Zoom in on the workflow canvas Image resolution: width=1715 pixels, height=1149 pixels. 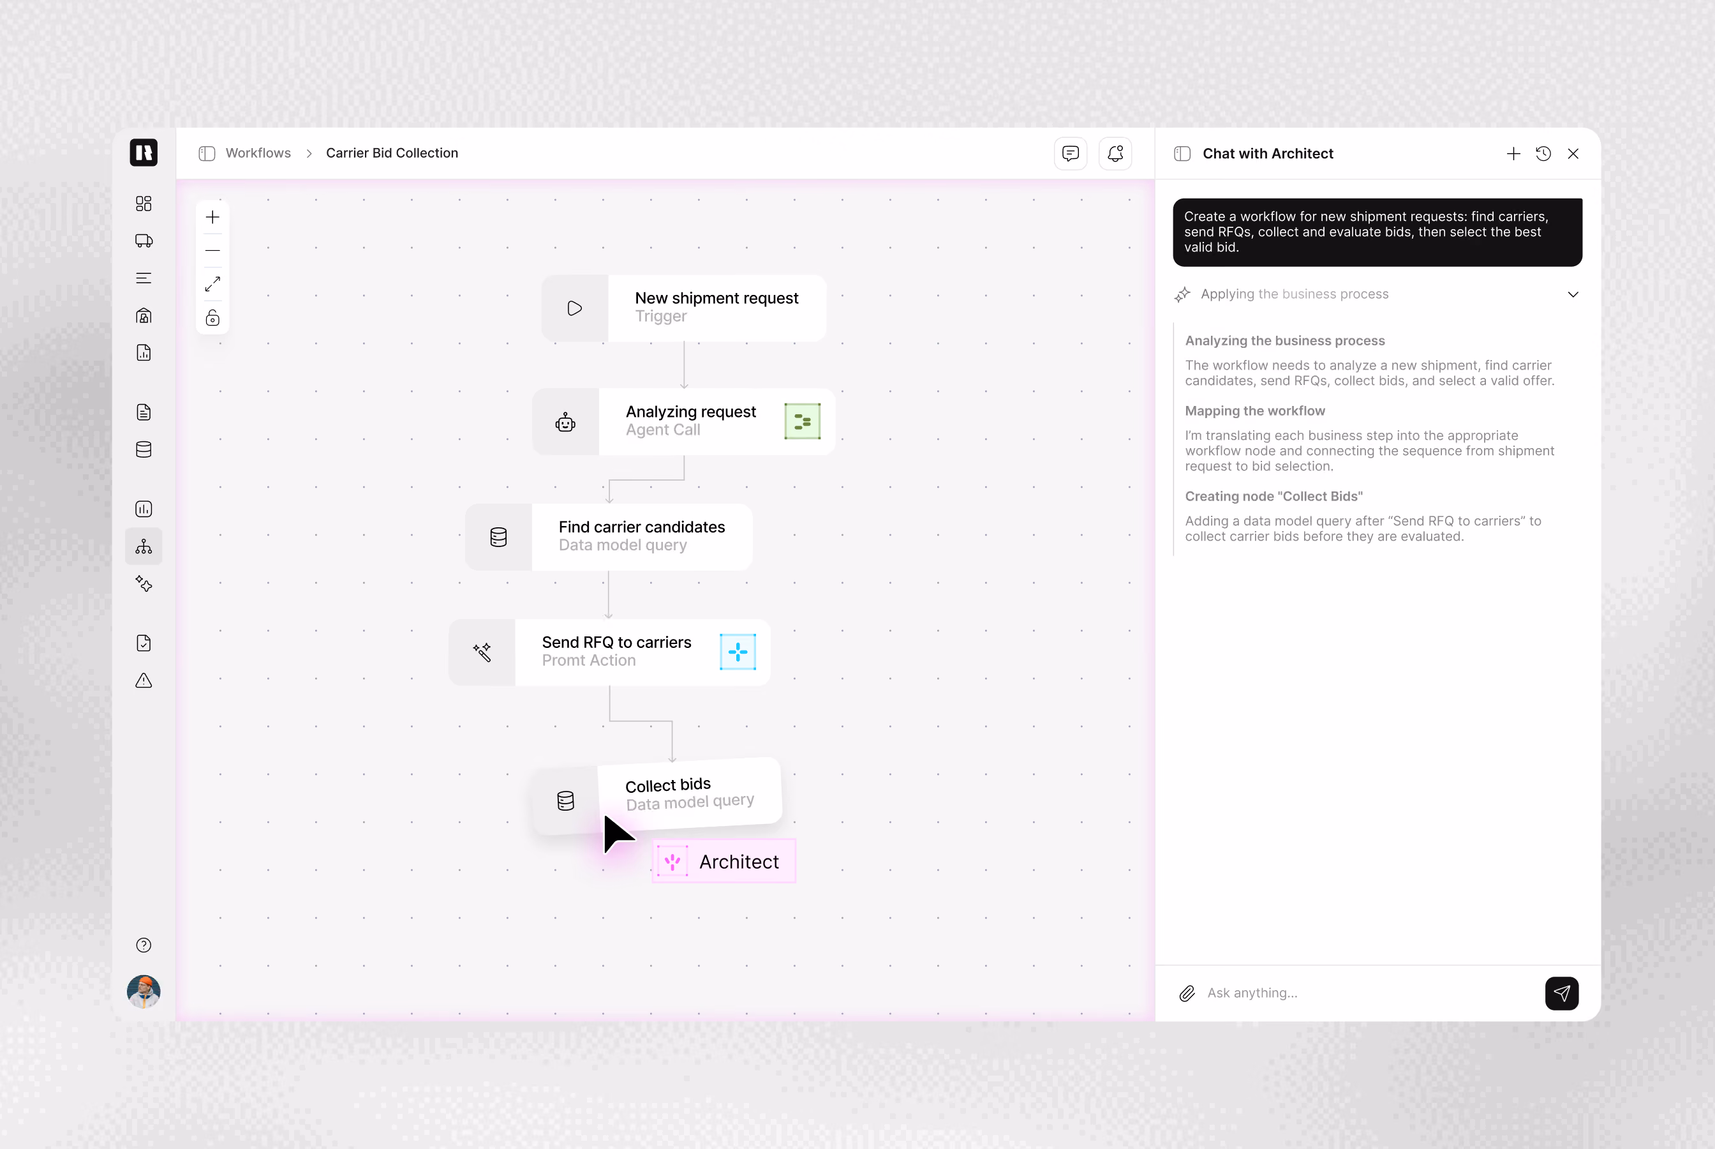tap(212, 218)
